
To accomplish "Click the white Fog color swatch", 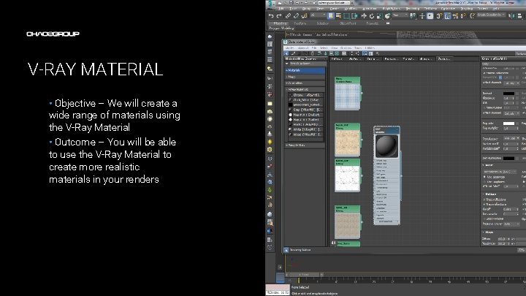I will coord(508,124).
